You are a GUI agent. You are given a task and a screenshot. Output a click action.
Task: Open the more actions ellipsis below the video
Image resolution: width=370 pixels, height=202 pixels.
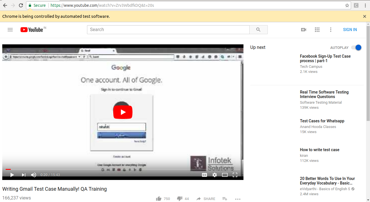238,199
